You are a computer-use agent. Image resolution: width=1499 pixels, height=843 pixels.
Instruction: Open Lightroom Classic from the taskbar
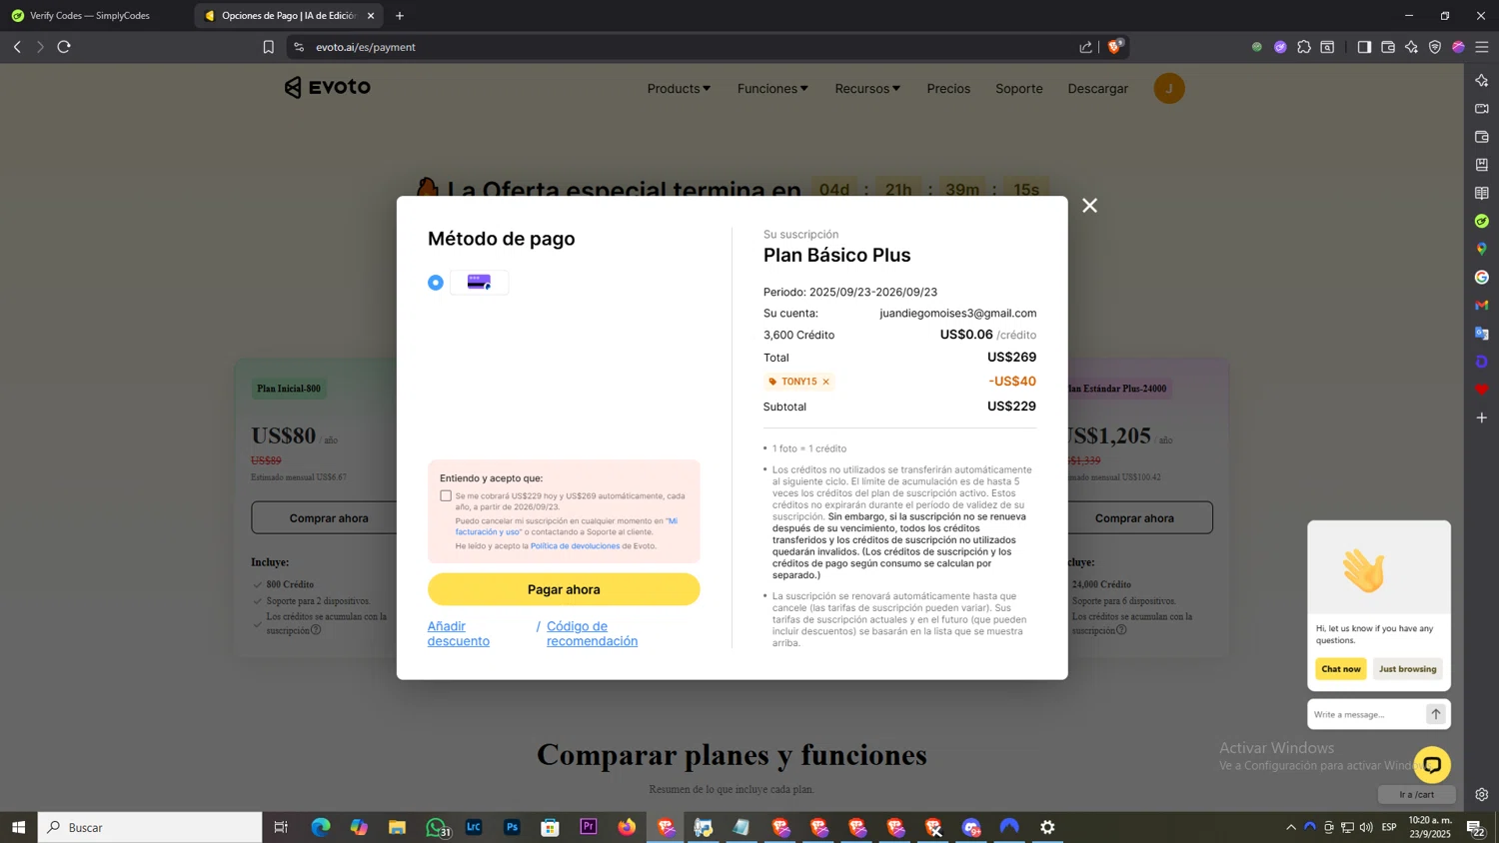[474, 827]
